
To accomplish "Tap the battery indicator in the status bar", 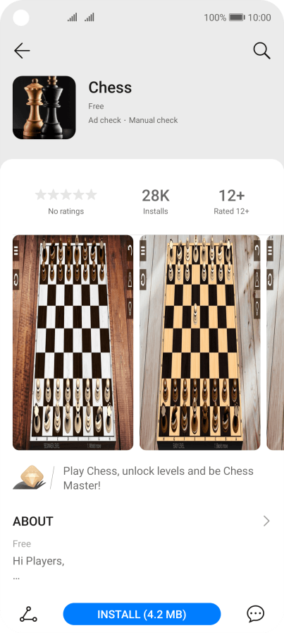I will click(237, 18).
